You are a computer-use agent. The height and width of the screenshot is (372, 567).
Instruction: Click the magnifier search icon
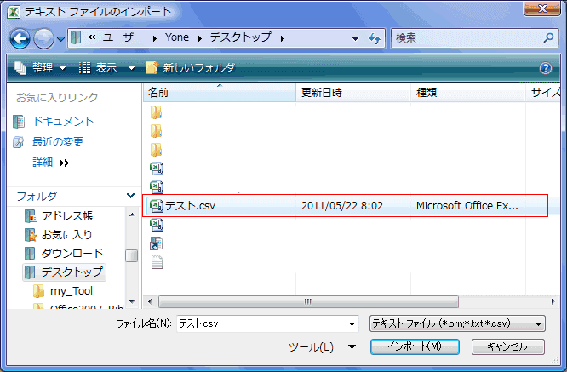click(548, 37)
